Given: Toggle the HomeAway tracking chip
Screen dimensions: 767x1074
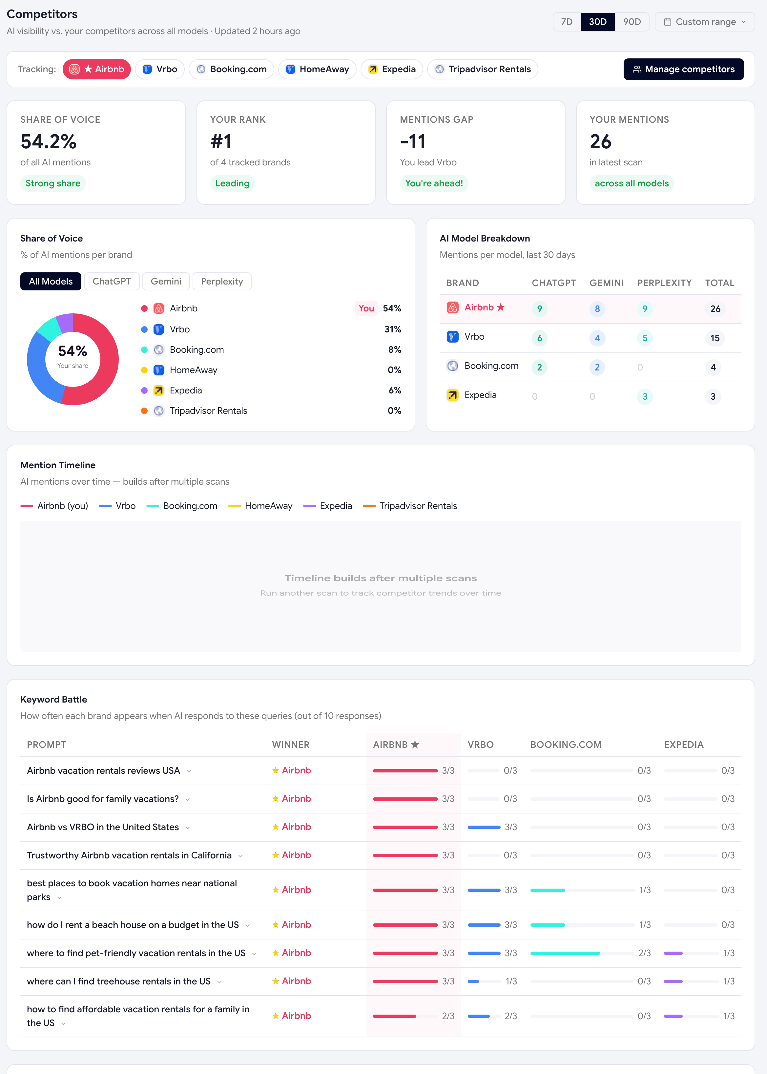Looking at the screenshot, I should pyautogui.click(x=317, y=70).
